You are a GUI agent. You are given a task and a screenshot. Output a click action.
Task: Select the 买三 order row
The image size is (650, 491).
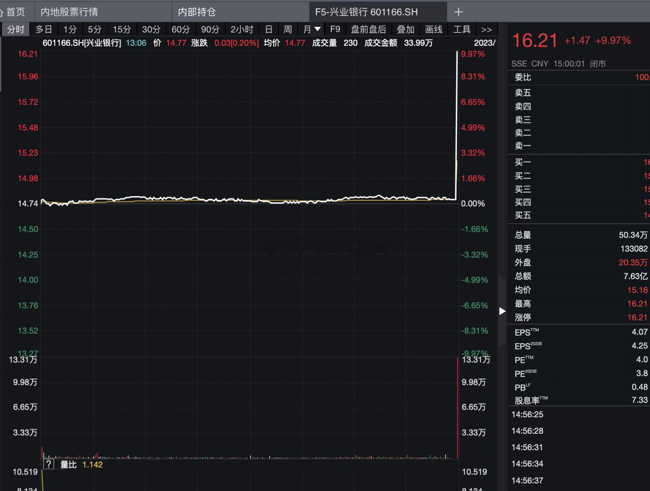coord(579,189)
